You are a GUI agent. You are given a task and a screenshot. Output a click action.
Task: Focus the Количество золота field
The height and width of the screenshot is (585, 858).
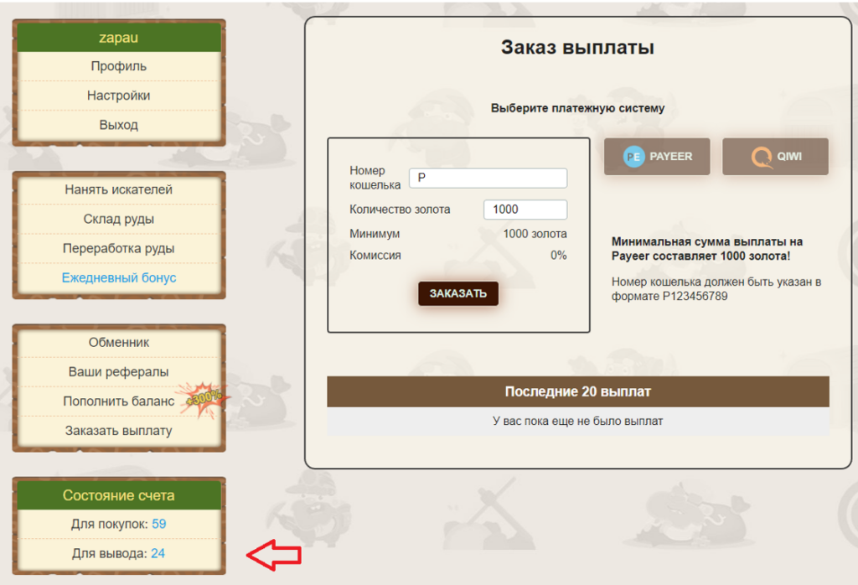[x=525, y=210]
